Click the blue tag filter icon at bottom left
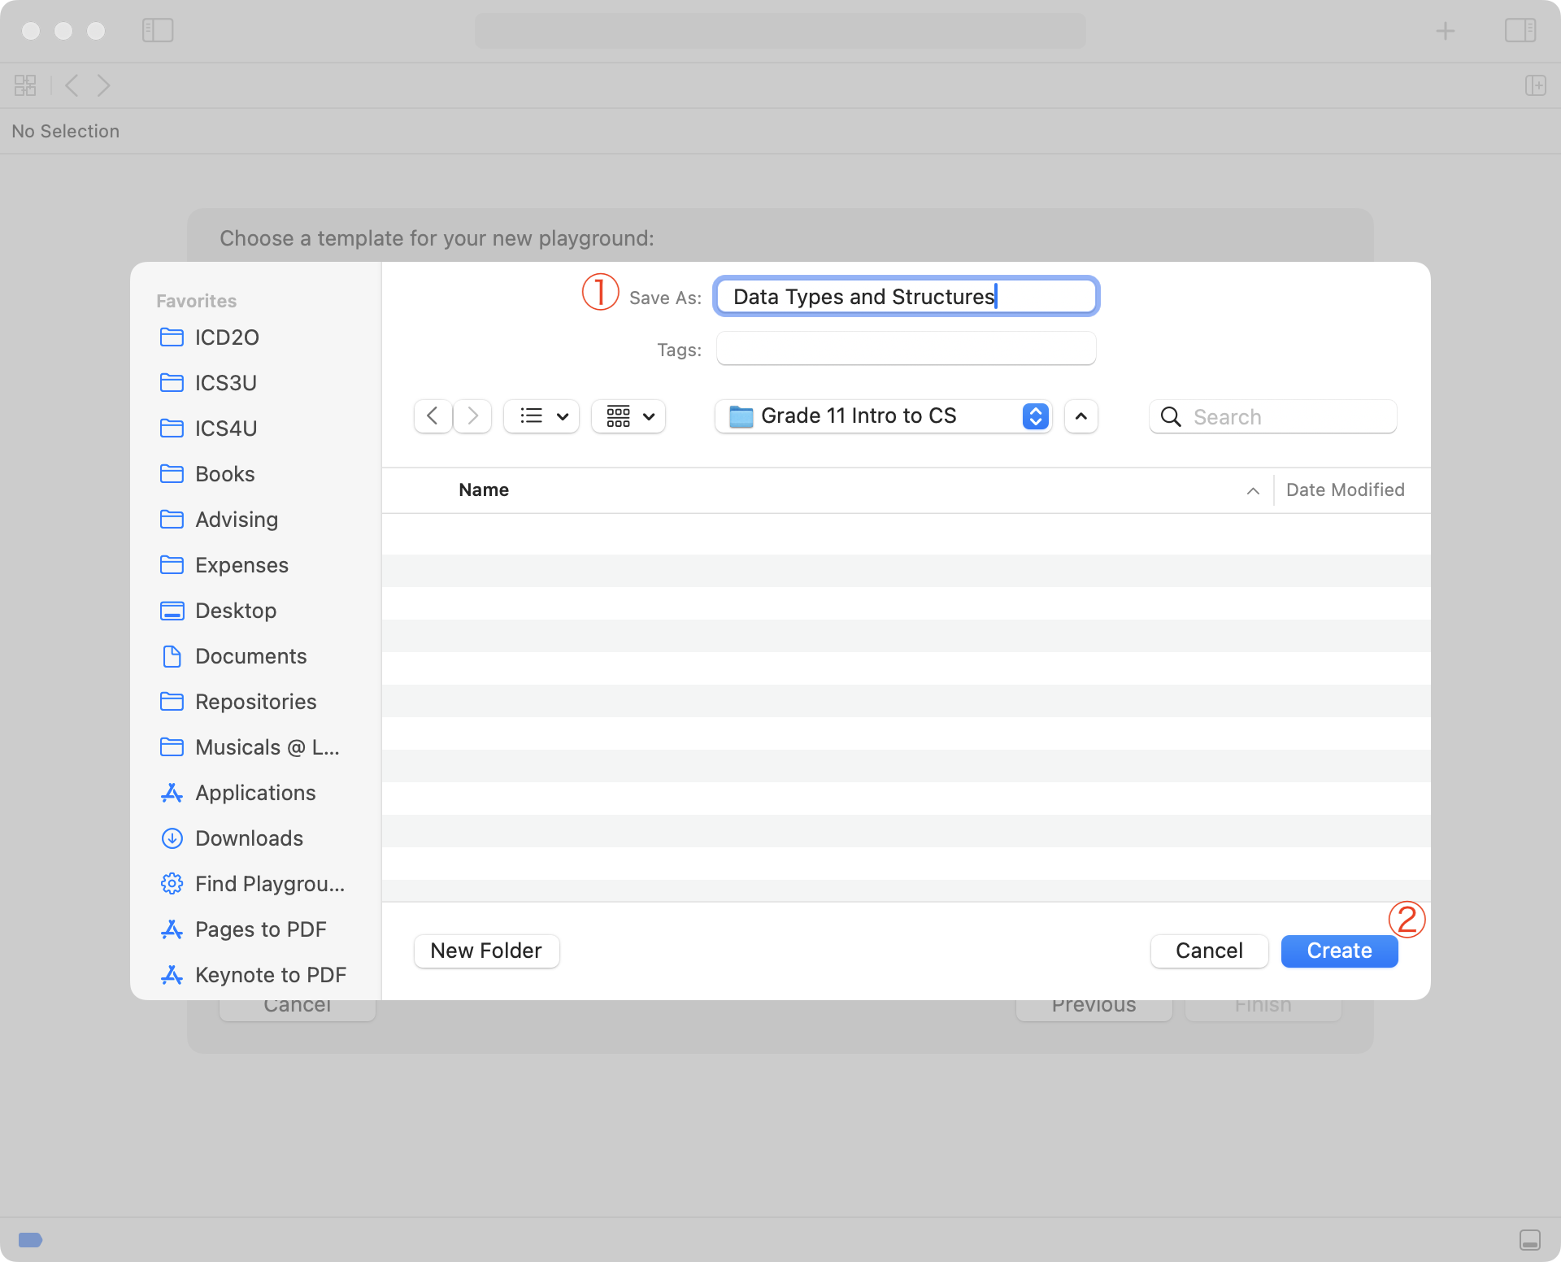 [30, 1239]
